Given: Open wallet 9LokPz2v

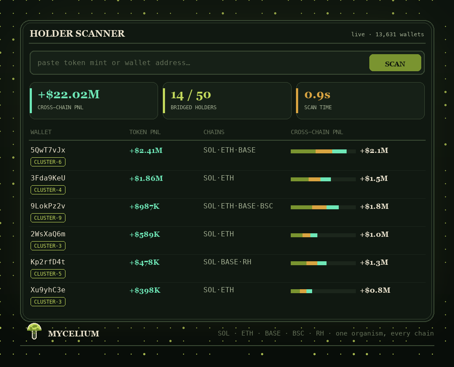Looking at the screenshot, I should [48, 206].
